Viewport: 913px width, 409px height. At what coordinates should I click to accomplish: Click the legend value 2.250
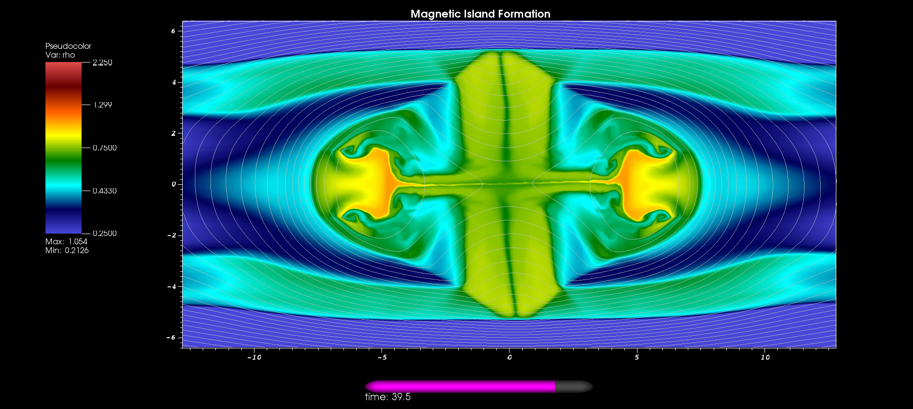103,63
